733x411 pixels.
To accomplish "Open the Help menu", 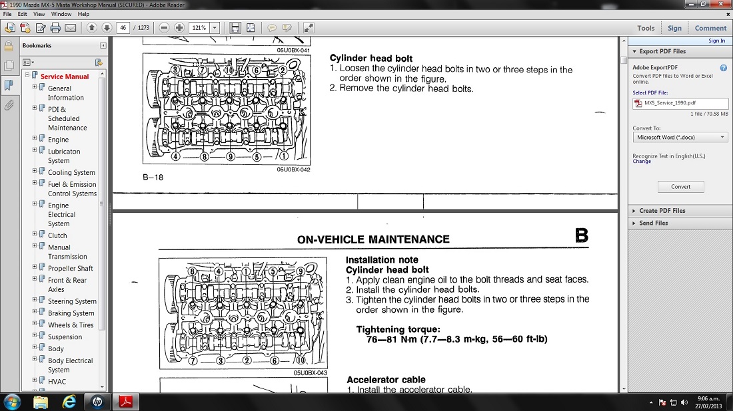I will [83, 14].
